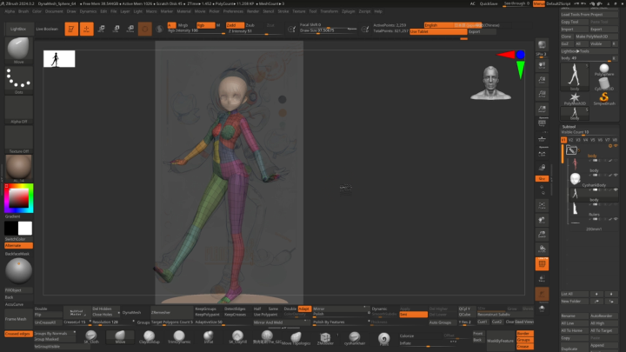
Task: Toggle the Zadd sculpt mode
Action: [x=233, y=25]
